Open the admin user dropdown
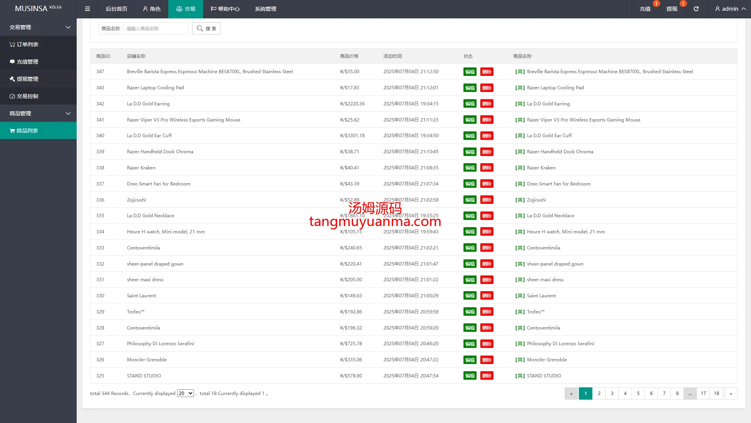This screenshot has height=423, width=751. [x=730, y=9]
